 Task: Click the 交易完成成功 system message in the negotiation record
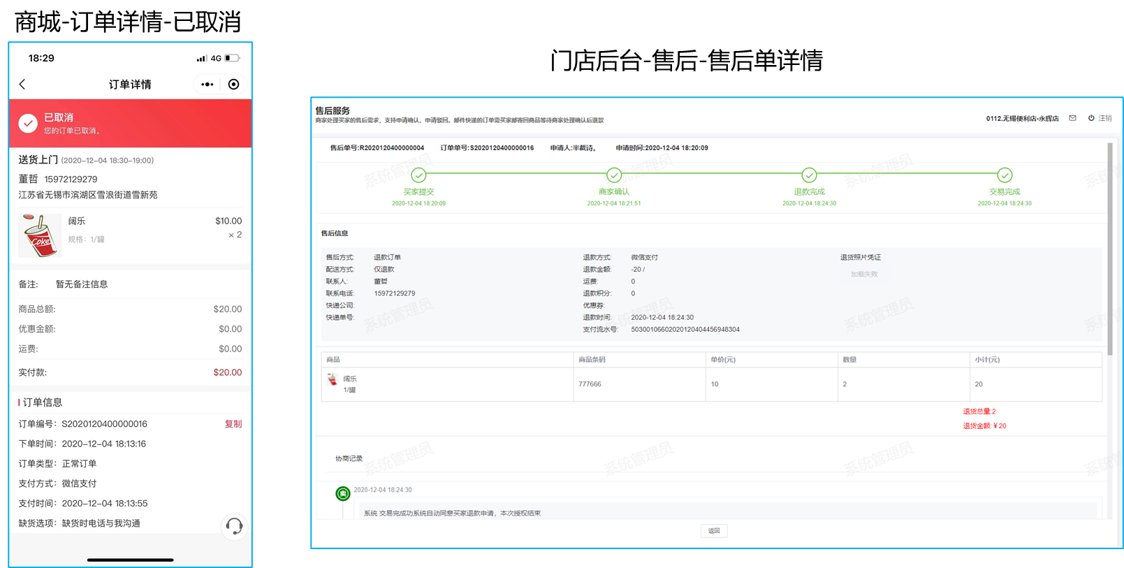click(x=452, y=514)
